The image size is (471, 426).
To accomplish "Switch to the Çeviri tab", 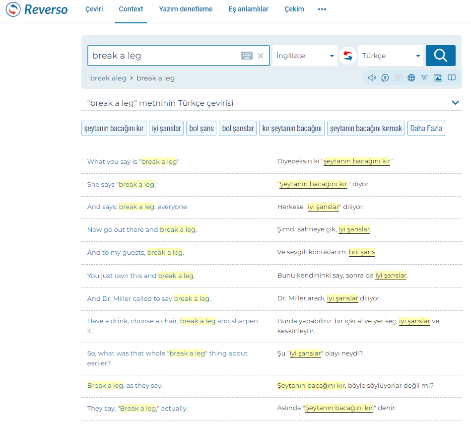I will click(x=94, y=9).
